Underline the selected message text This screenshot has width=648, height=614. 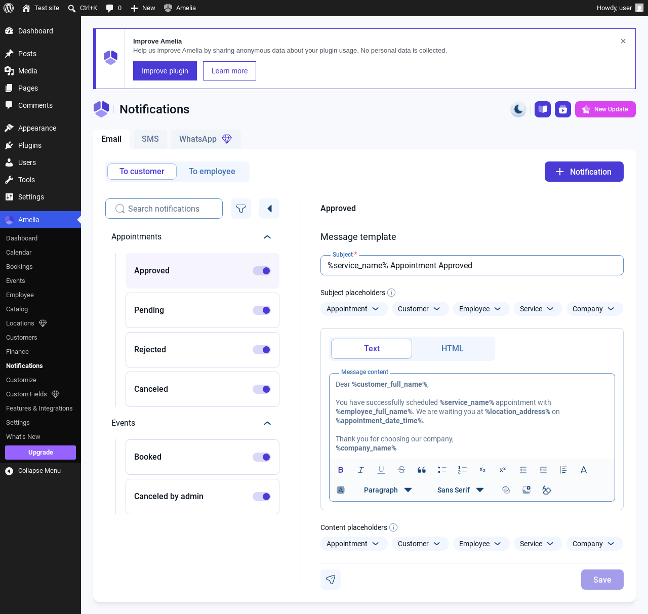tap(381, 470)
